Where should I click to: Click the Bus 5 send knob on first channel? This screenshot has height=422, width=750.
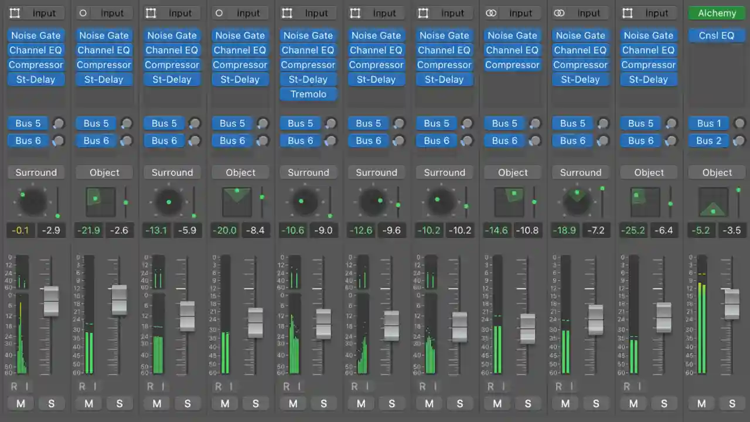point(58,123)
